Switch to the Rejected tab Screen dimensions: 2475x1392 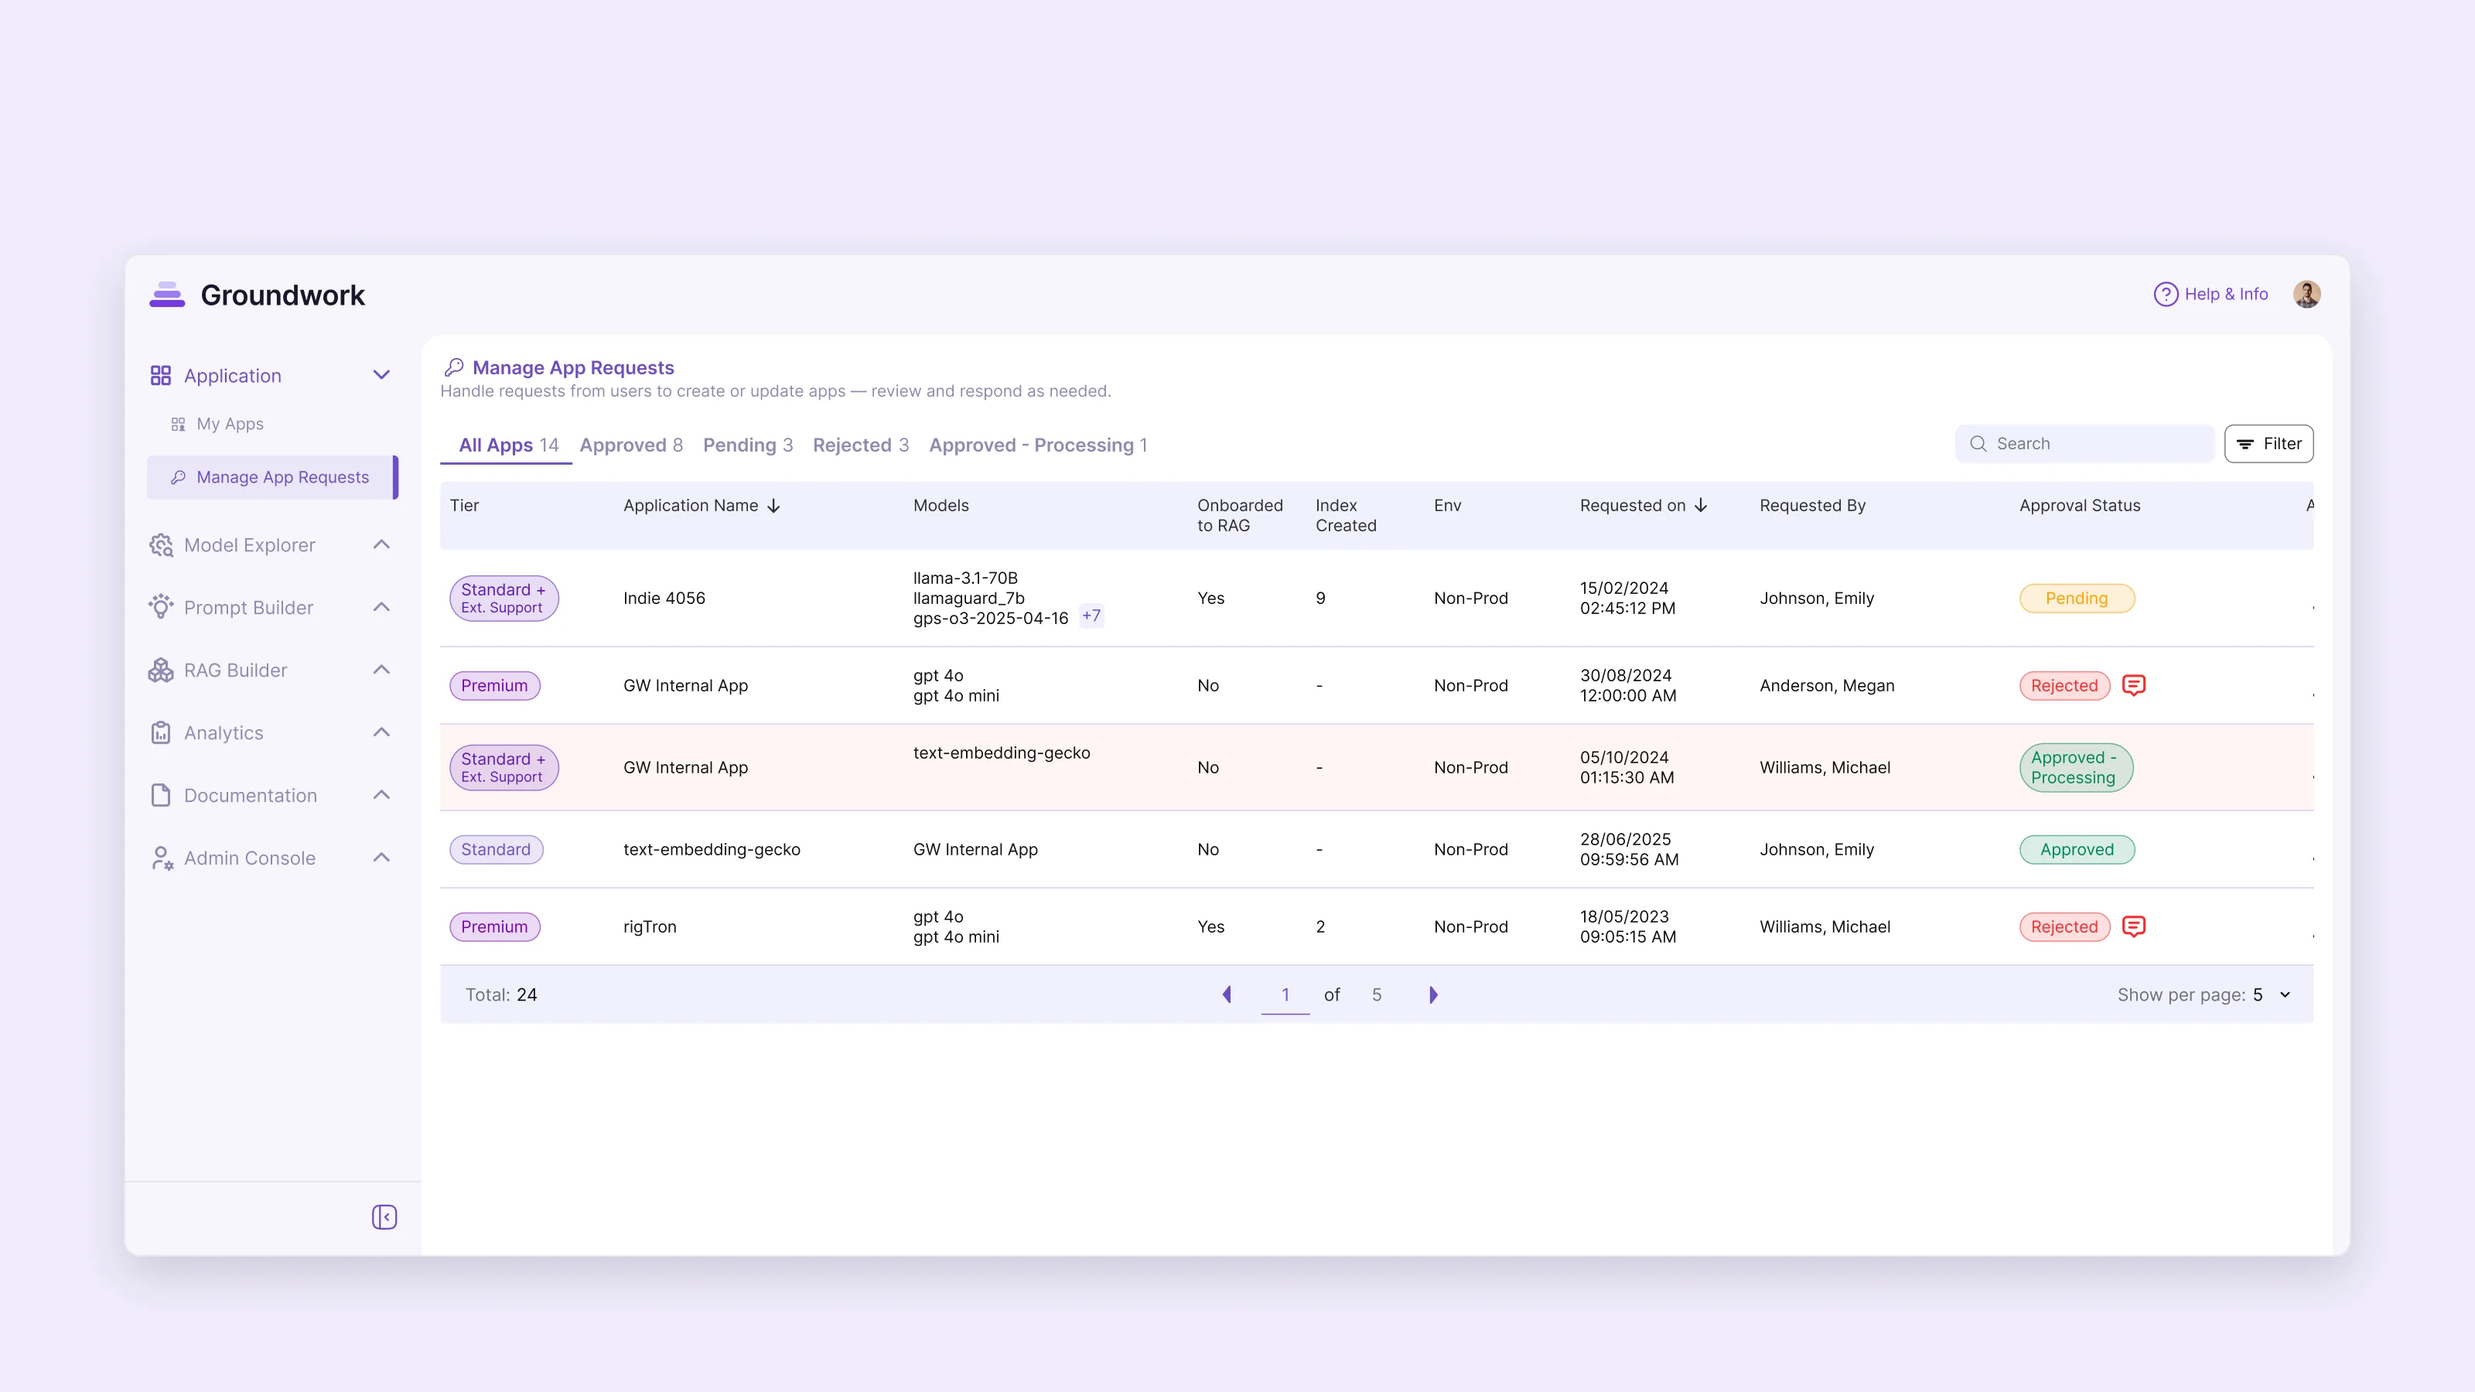pos(860,445)
